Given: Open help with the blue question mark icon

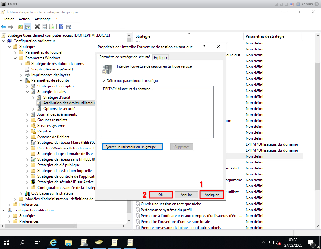Looking at the screenshot, I should coord(61,27).
